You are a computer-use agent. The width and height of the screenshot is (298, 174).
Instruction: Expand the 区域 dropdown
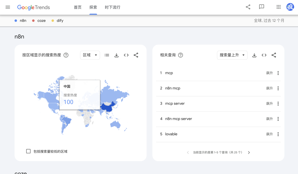[90, 55]
